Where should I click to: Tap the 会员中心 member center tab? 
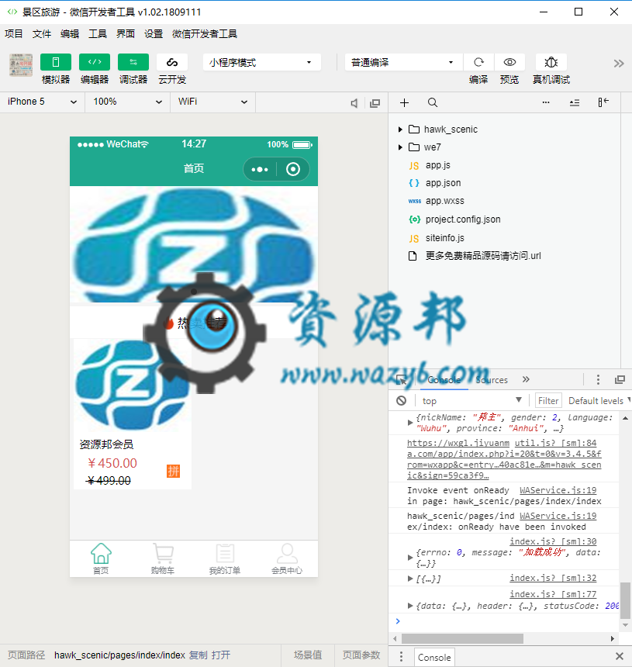pyautogui.click(x=287, y=558)
